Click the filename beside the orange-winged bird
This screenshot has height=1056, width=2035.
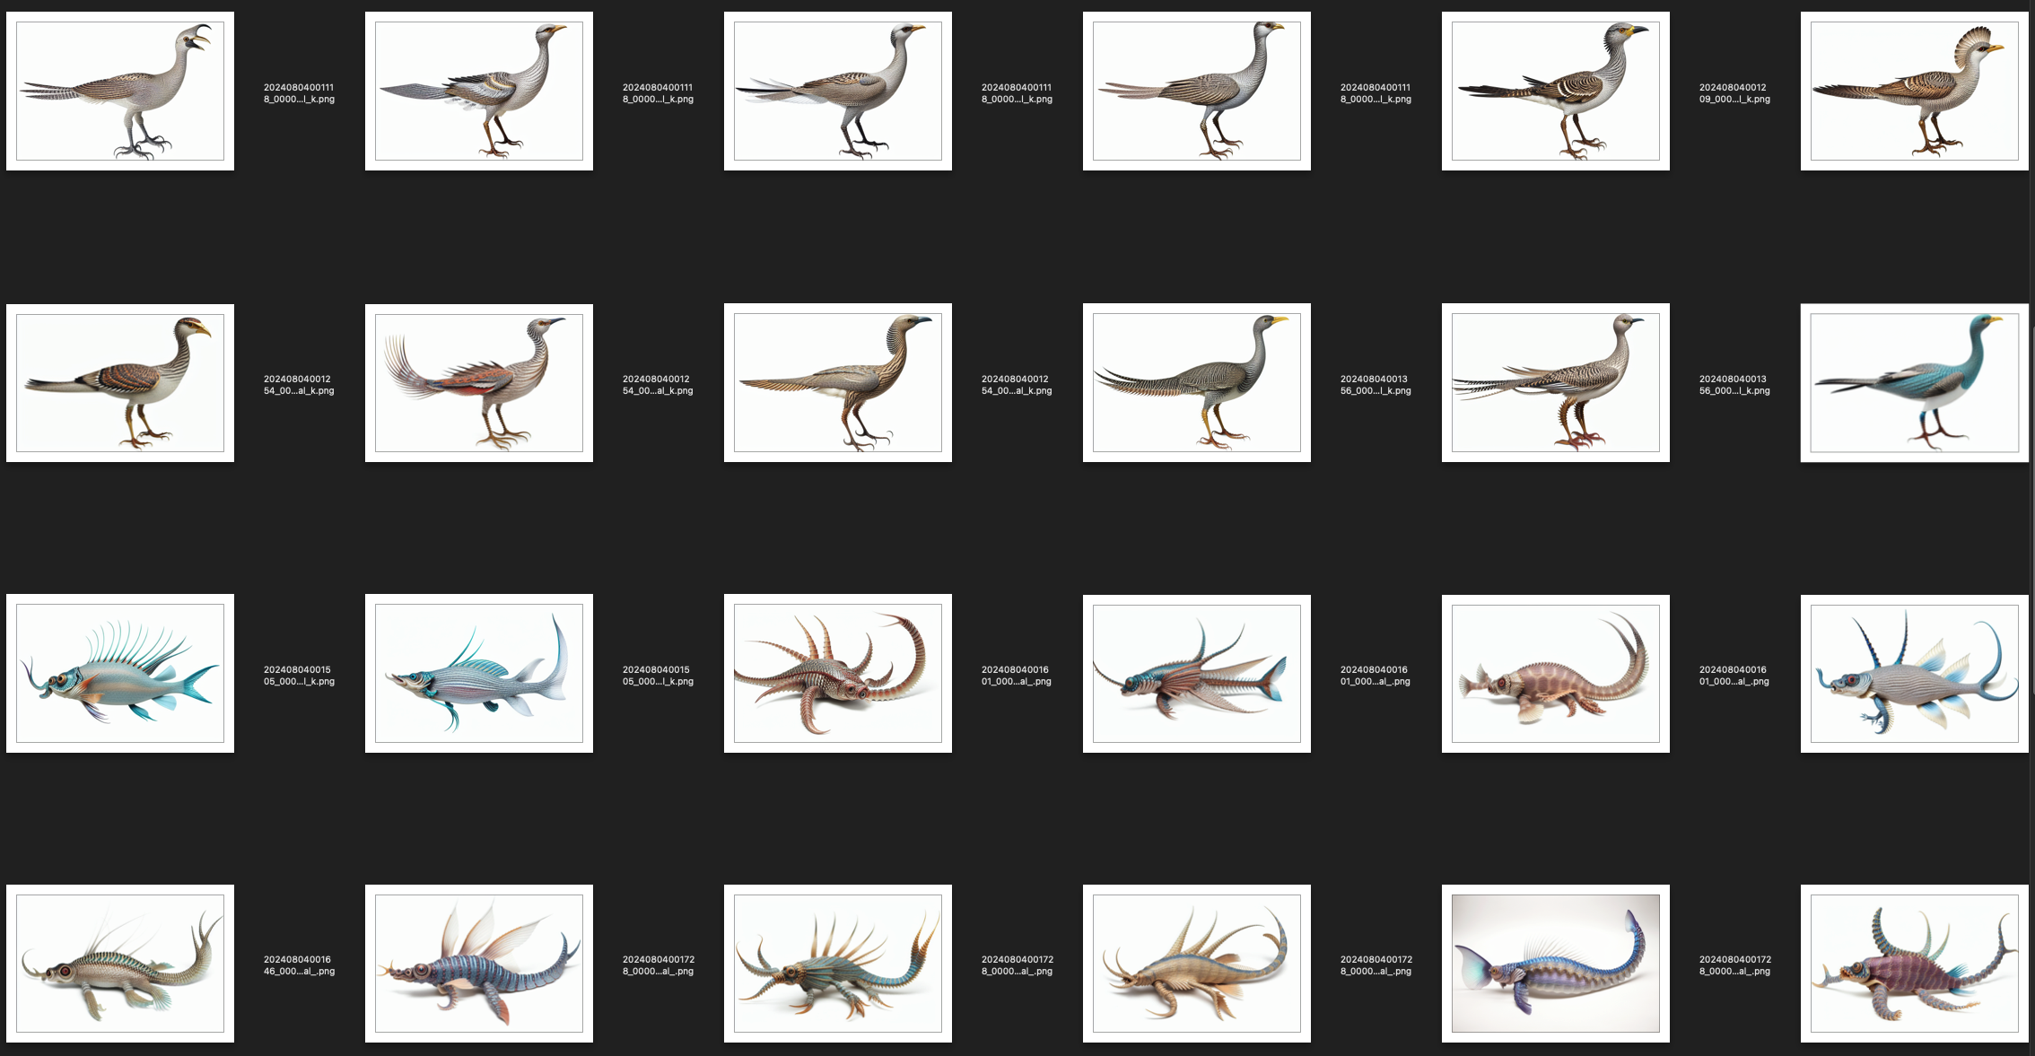click(x=299, y=385)
